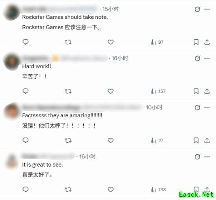Like the Rockstar Games should take note tweet

tap(111, 42)
